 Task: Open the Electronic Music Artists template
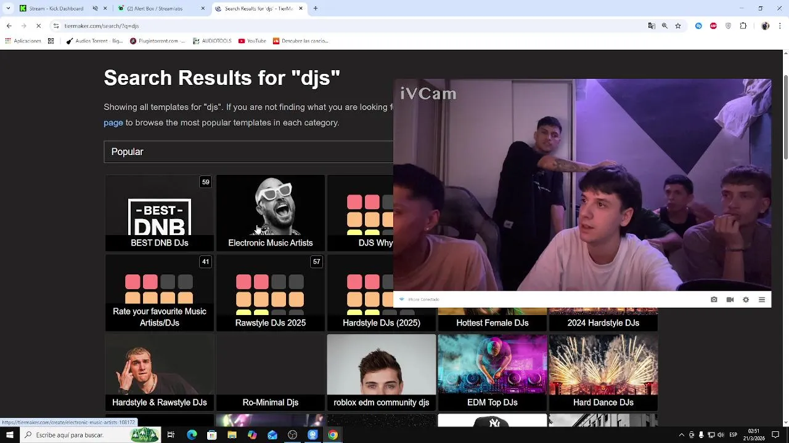pyautogui.click(x=271, y=213)
